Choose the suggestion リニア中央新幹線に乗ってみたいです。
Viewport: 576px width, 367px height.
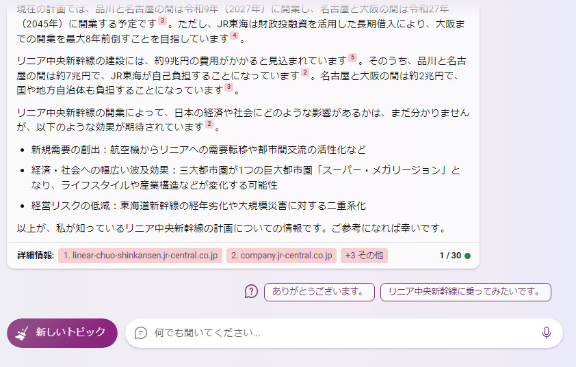pyautogui.click(x=465, y=292)
